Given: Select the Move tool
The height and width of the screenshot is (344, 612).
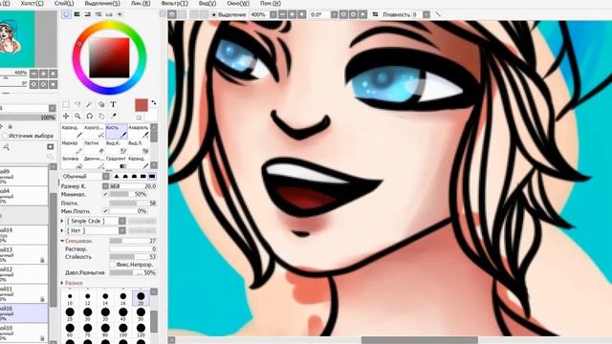Looking at the screenshot, I should click(66, 117).
